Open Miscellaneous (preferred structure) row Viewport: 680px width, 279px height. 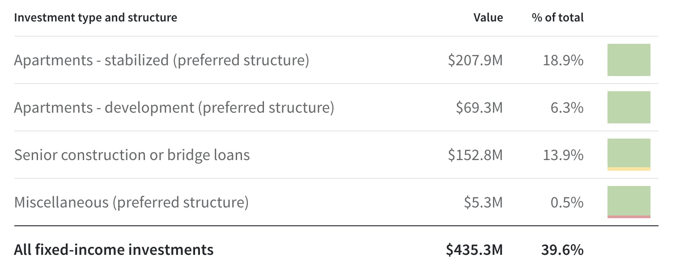coord(336,202)
